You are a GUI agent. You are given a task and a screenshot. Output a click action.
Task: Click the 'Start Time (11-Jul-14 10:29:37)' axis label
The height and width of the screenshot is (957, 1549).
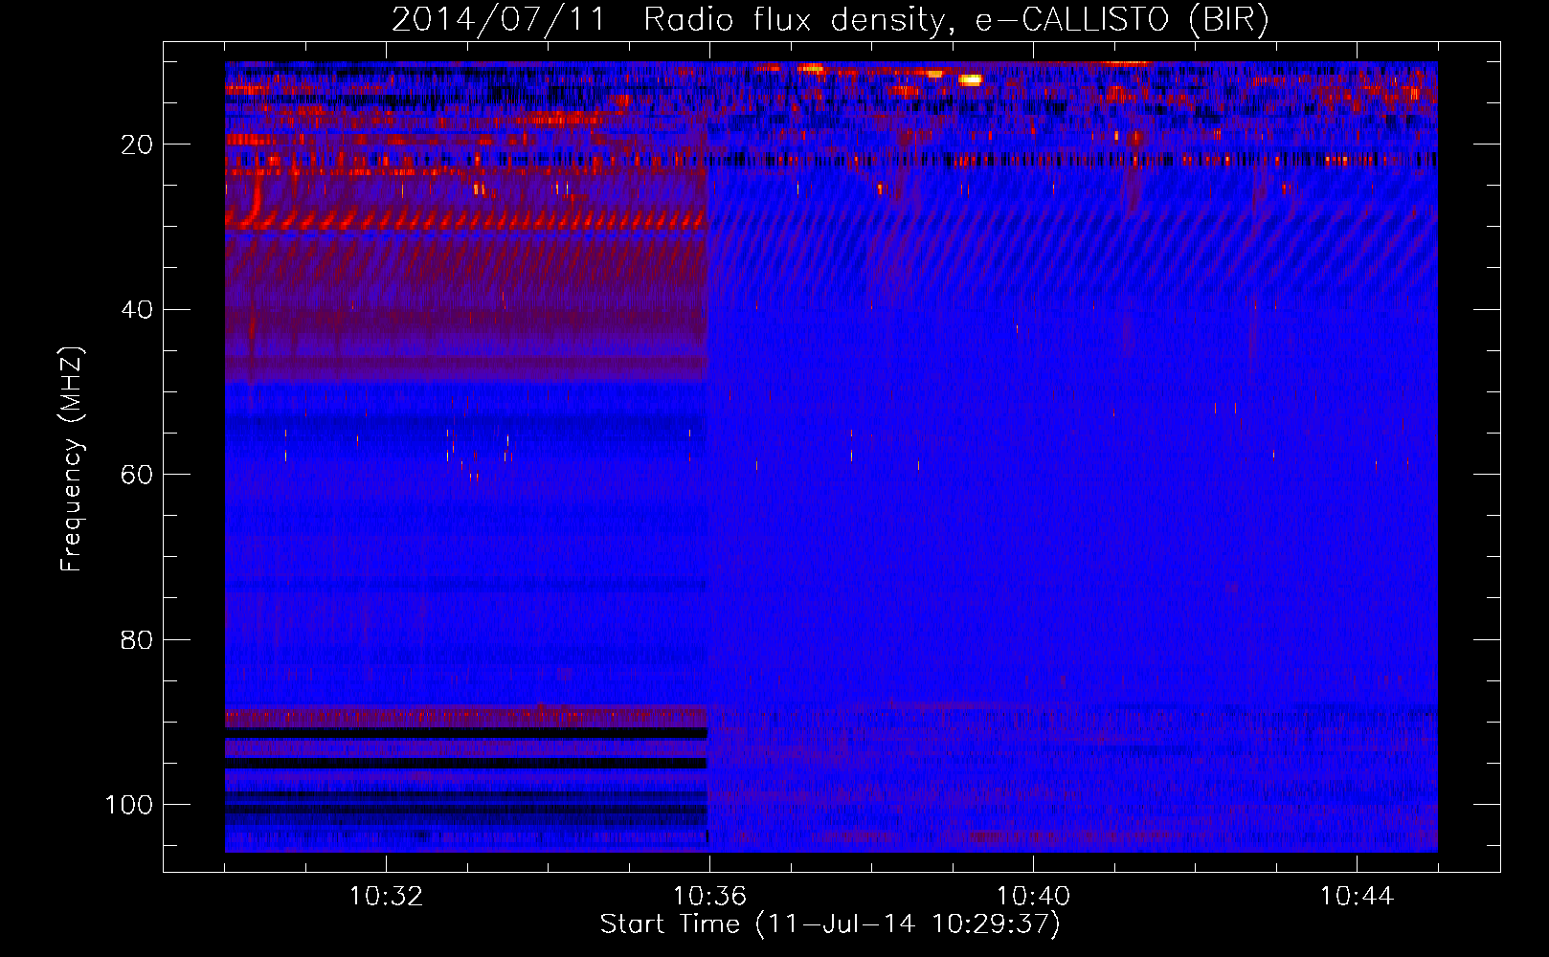pos(830,924)
